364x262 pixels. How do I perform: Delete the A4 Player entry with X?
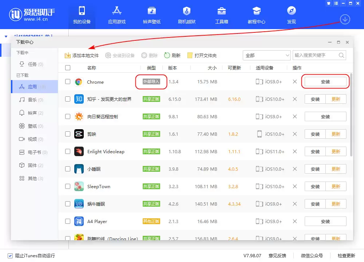coord(295,221)
